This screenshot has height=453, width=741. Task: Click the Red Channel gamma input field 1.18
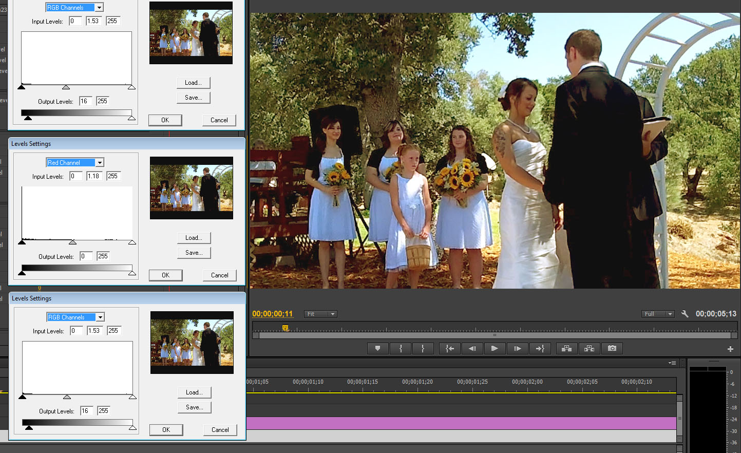(94, 176)
